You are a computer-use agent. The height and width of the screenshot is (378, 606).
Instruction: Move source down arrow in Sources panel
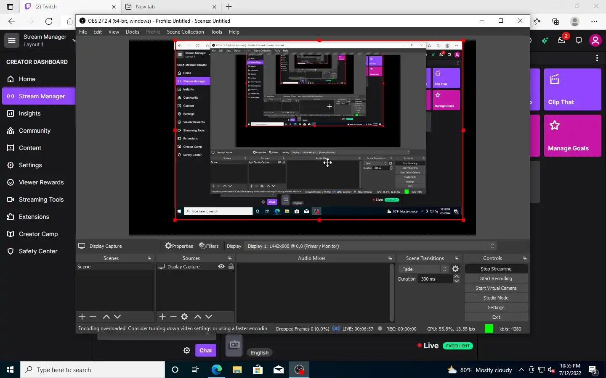point(209,317)
